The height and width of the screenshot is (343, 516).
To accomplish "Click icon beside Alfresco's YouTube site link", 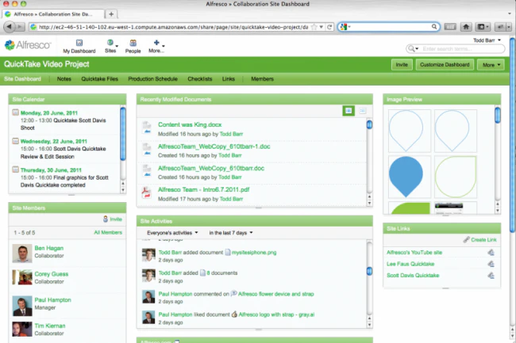I will [491, 253].
